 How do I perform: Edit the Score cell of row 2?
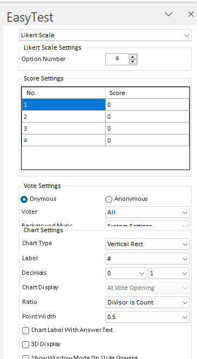(147, 117)
